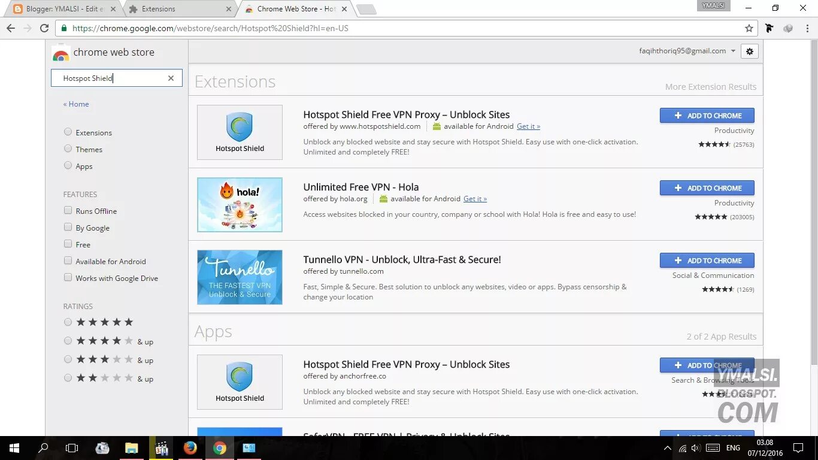Check the Free features filter

click(68, 244)
